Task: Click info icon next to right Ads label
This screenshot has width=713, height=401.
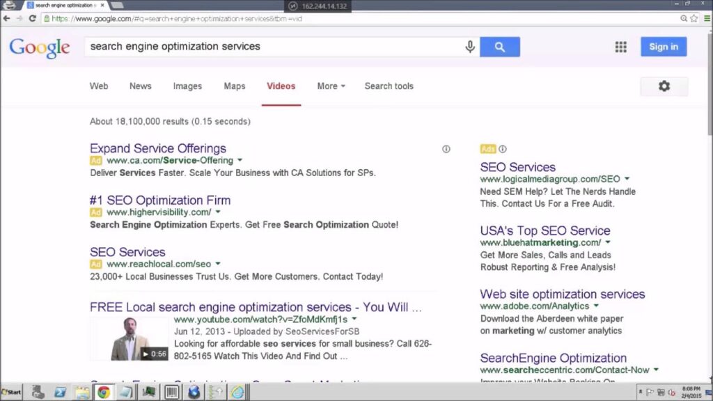Action: coord(503,149)
